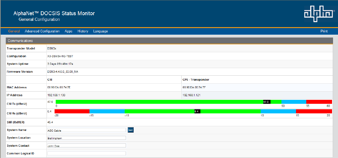Click the System Contact input field
The image size is (338, 158).
coord(86,146)
